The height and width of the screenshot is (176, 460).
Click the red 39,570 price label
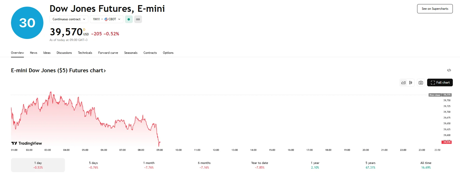coord(447,142)
